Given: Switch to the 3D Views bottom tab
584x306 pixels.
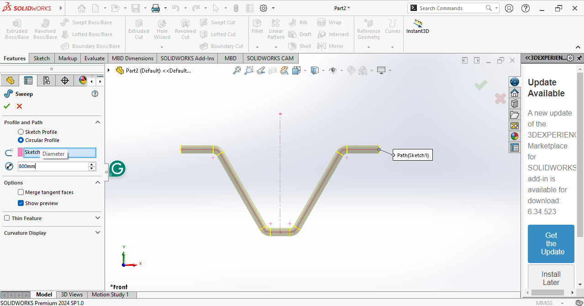Looking at the screenshot, I should (x=72, y=295).
